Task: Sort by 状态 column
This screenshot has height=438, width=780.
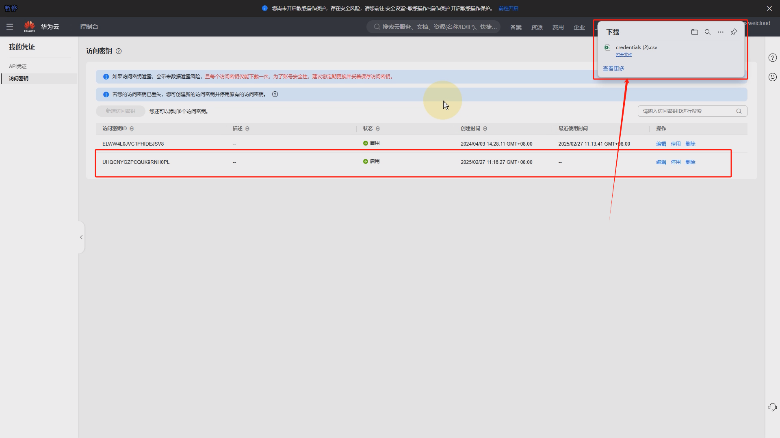Action: (x=377, y=129)
